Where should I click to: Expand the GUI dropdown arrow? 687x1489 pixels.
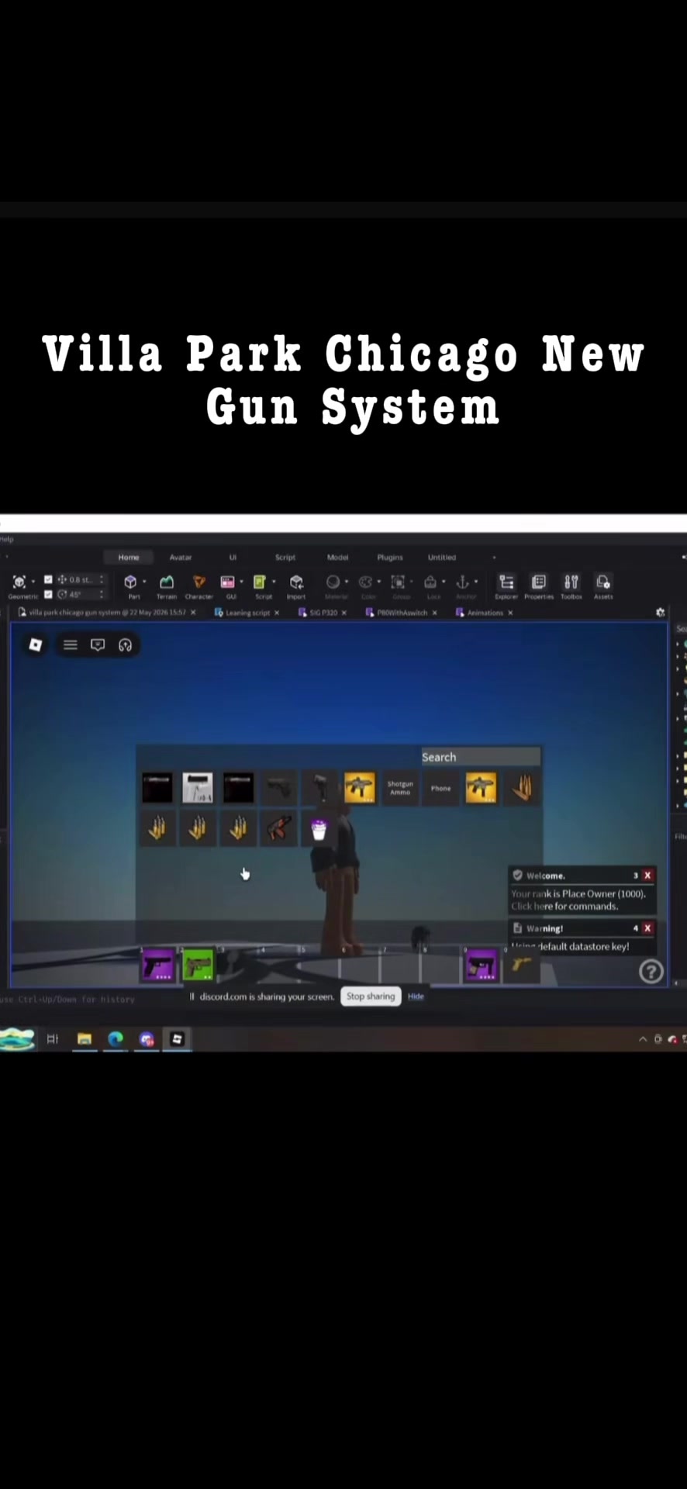coord(242,582)
